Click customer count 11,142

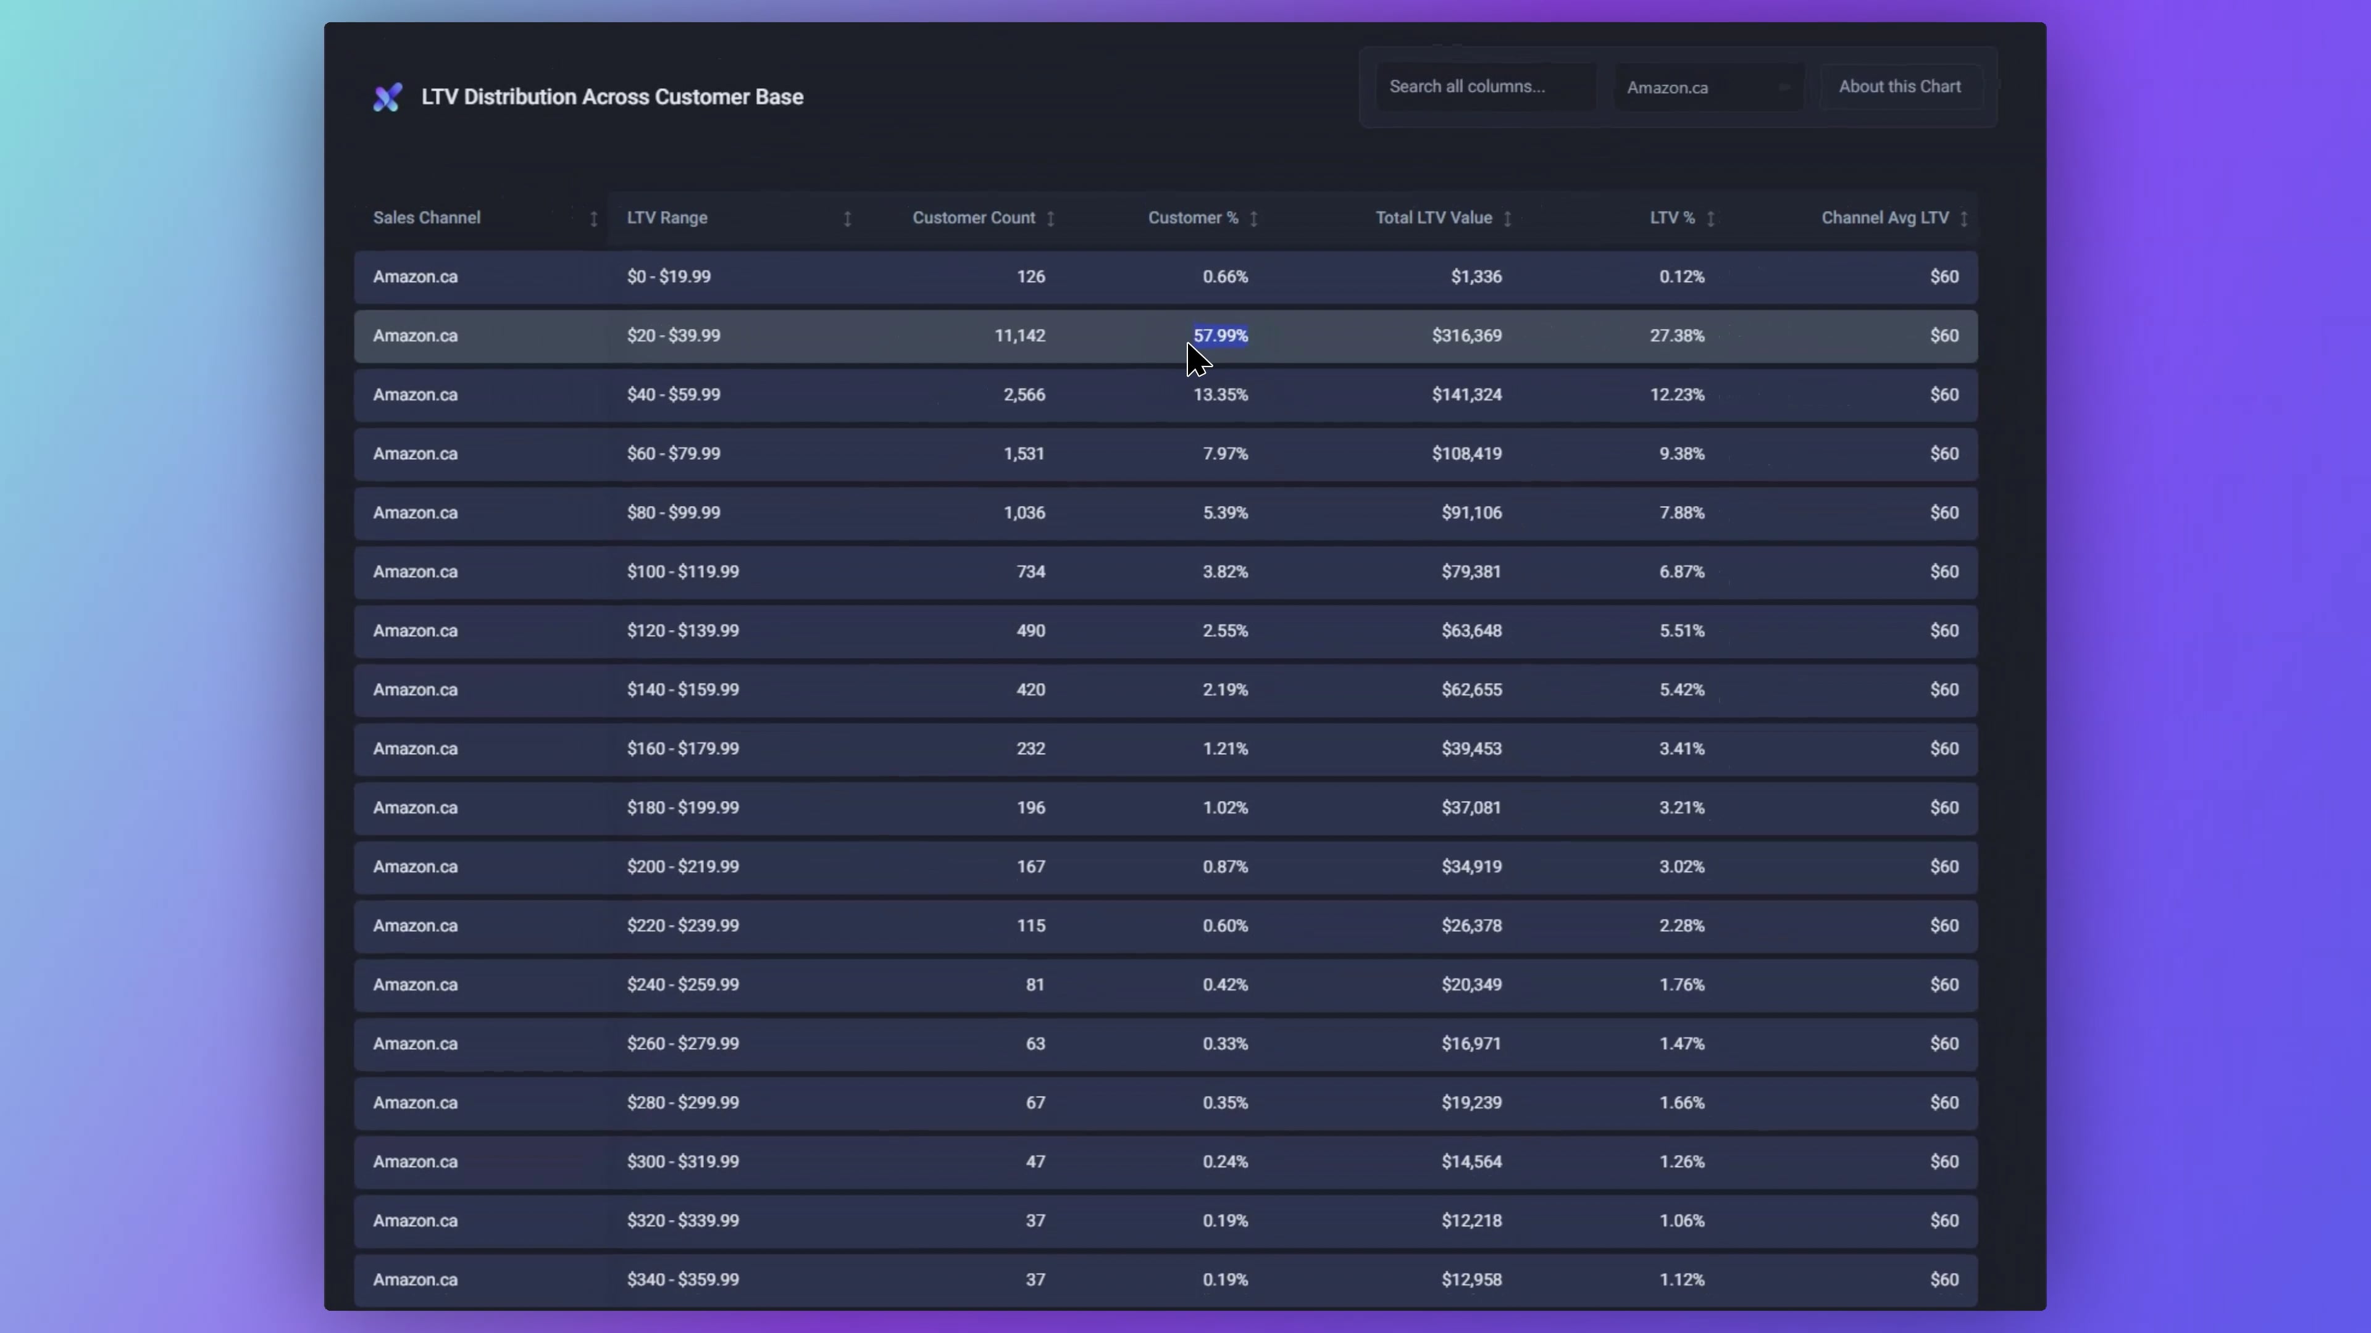[1020, 336]
